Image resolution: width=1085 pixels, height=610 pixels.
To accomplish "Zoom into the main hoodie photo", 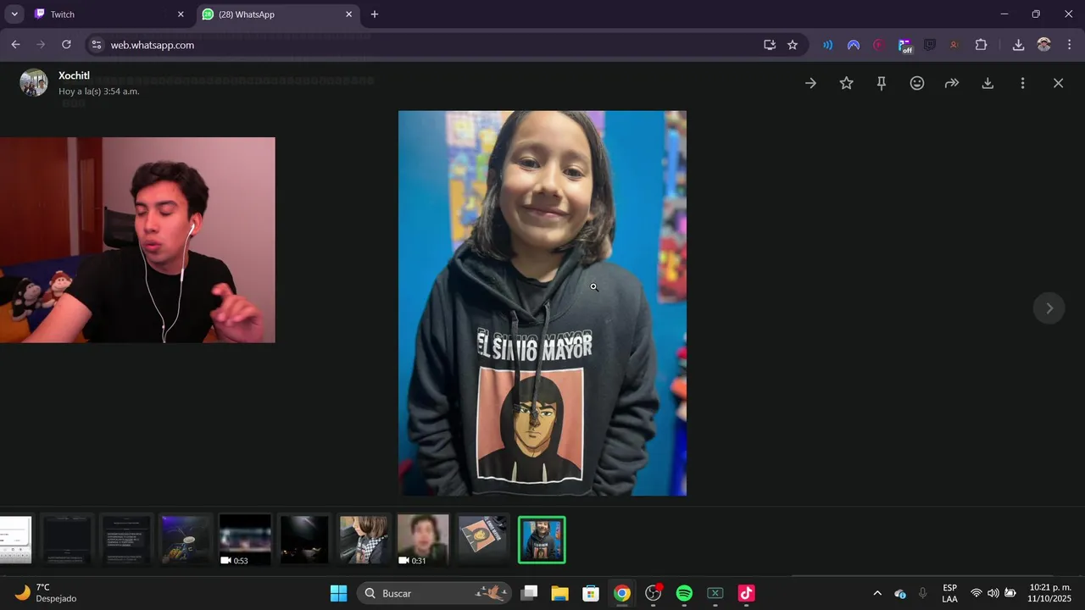I will (x=542, y=303).
